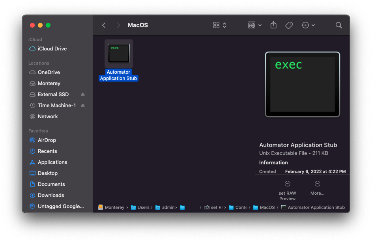Screen dimensions: 372x242
Task: Open the grouping options dropdown
Action: (x=254, y=25)
